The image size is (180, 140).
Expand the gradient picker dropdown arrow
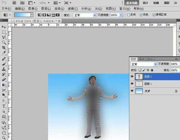(32, 15)
